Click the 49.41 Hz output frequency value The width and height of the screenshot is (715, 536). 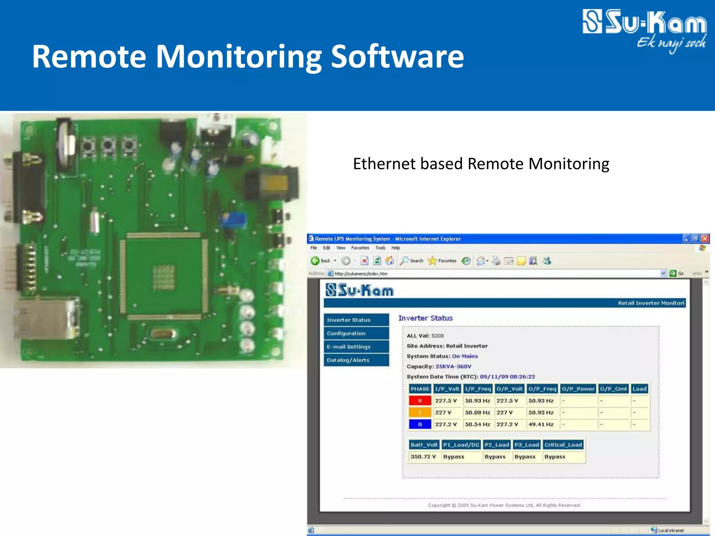pos(541,424)
